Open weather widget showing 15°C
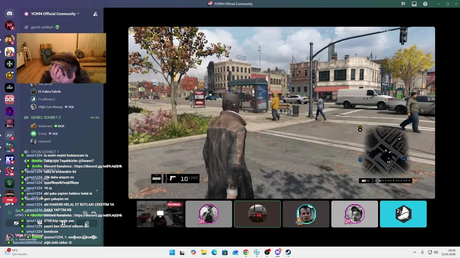Viewport: 460px width, 258px height. [x=16, y=252]
